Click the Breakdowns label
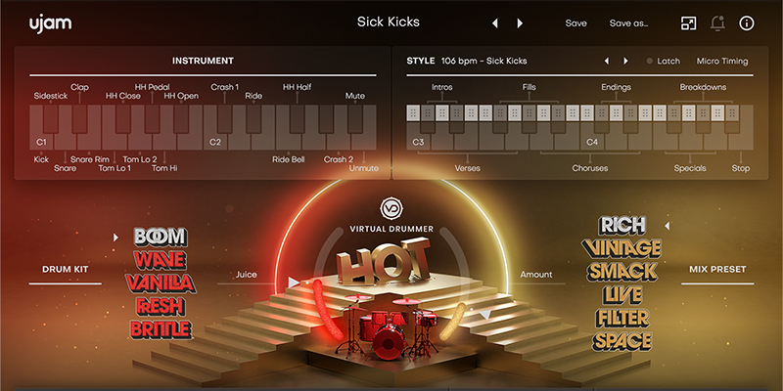The image size is (783, 391). [x=703, y=87]
